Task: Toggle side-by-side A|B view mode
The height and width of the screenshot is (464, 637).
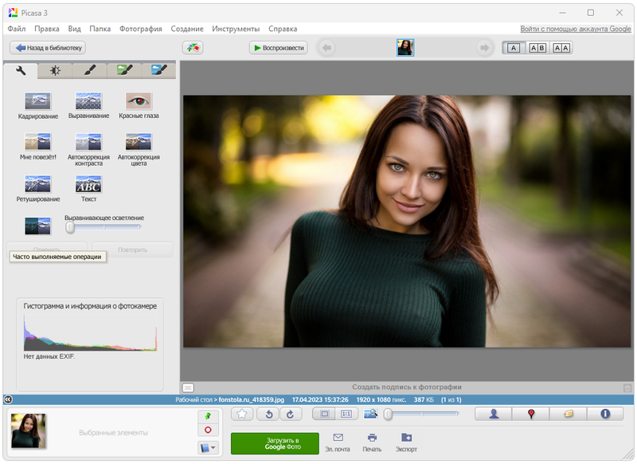Action: coord(537,48)
